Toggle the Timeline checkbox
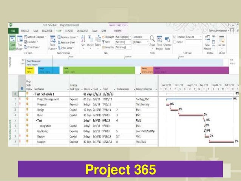 (x=175, y=37)
